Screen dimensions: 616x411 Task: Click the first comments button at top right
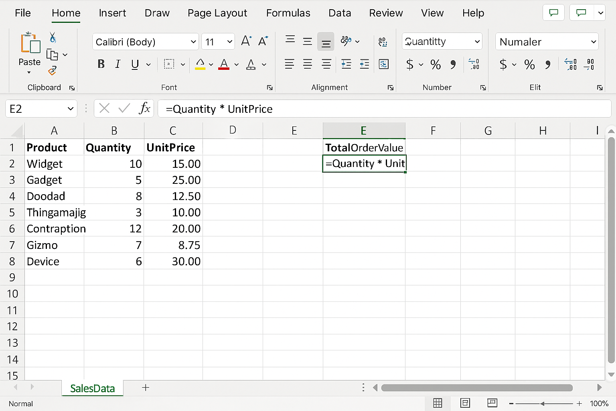553,12
